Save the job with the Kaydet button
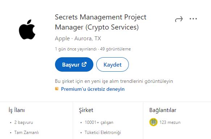The width and height of the screenshot is (211, 139). [113, 64]
